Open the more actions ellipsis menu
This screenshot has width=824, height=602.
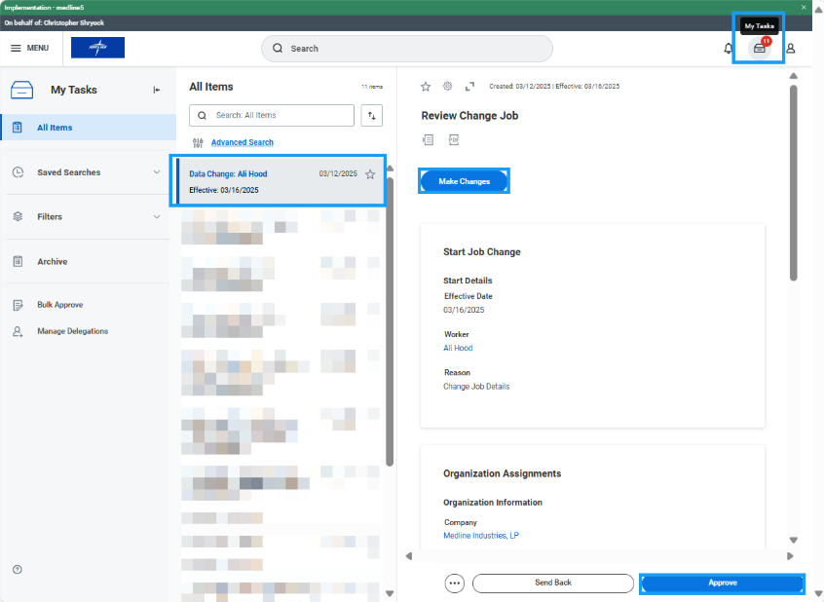[454, 583]
